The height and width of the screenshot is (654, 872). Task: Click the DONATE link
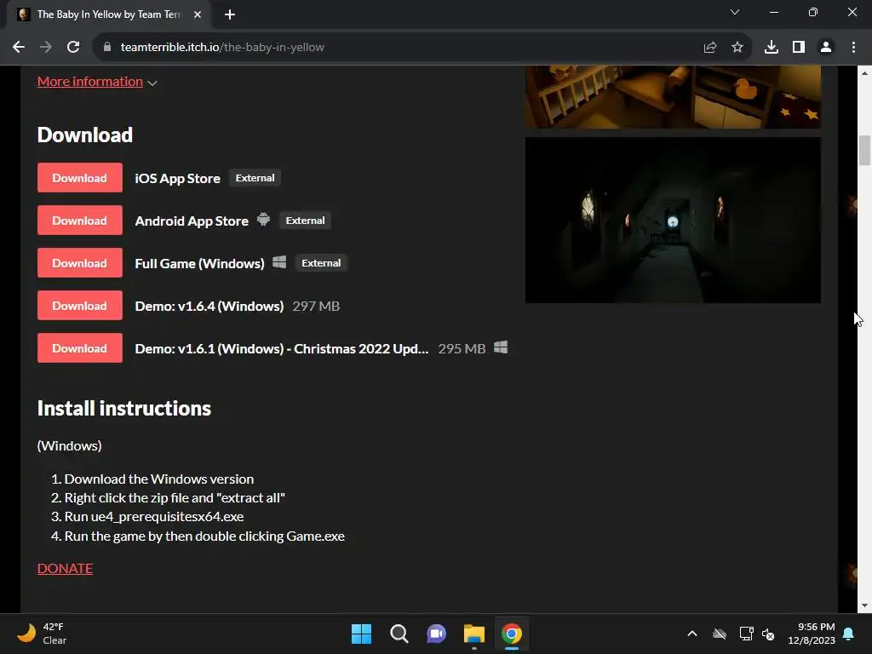pos(65,568)
